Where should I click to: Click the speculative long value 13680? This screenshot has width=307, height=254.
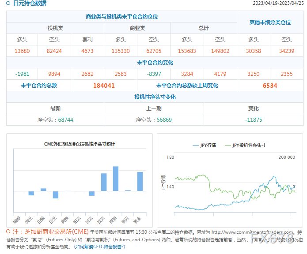[22, 51]
